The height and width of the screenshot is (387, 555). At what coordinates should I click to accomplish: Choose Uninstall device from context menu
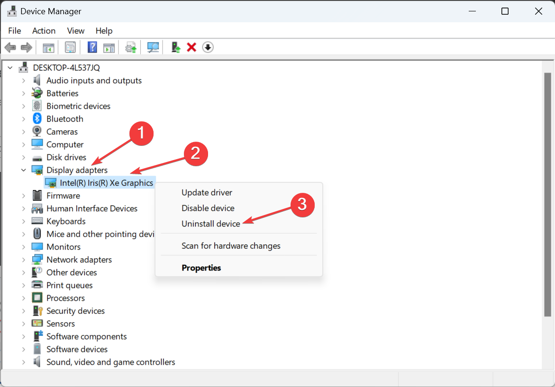238,224
